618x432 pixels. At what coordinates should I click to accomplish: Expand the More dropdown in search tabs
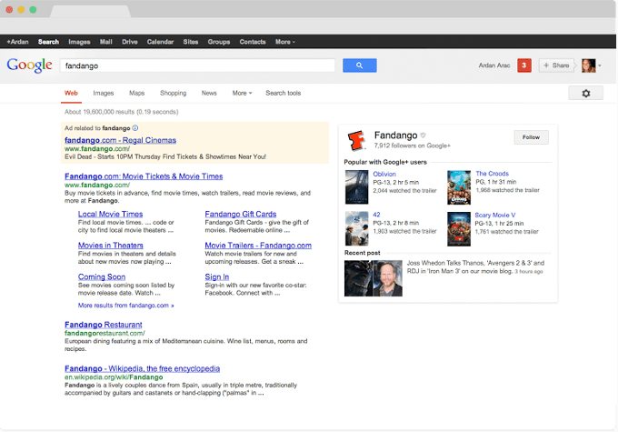click(x=242, y=93)
